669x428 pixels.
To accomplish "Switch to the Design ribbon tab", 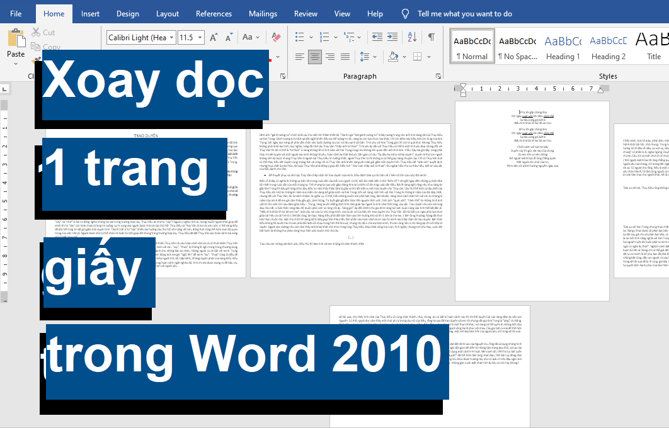I will click(127, 13).
